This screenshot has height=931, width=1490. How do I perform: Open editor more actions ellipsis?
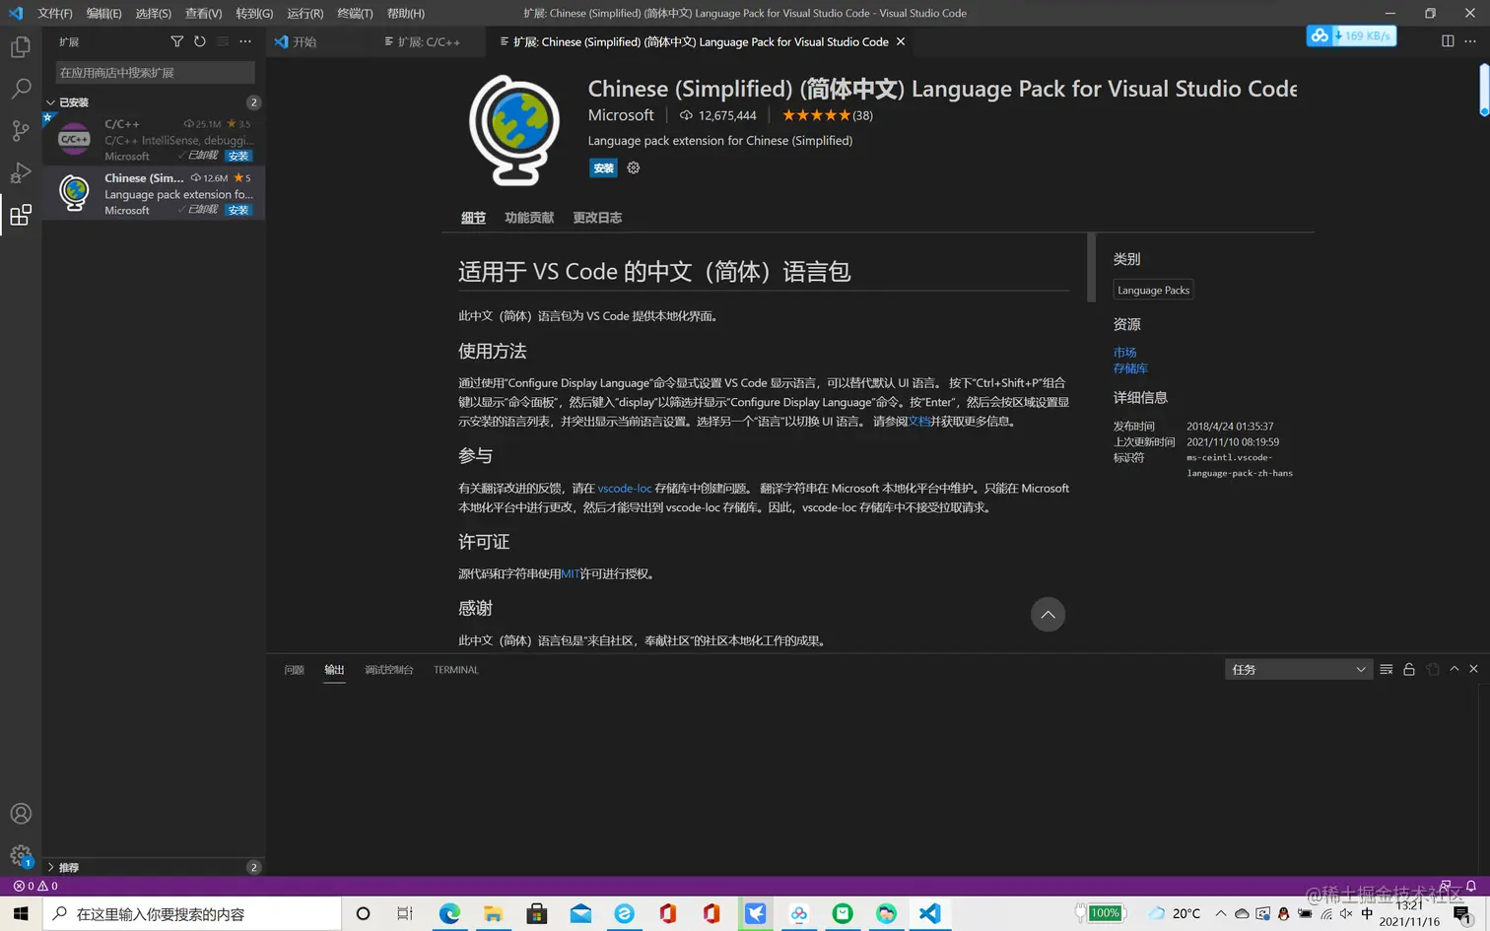1470,41
